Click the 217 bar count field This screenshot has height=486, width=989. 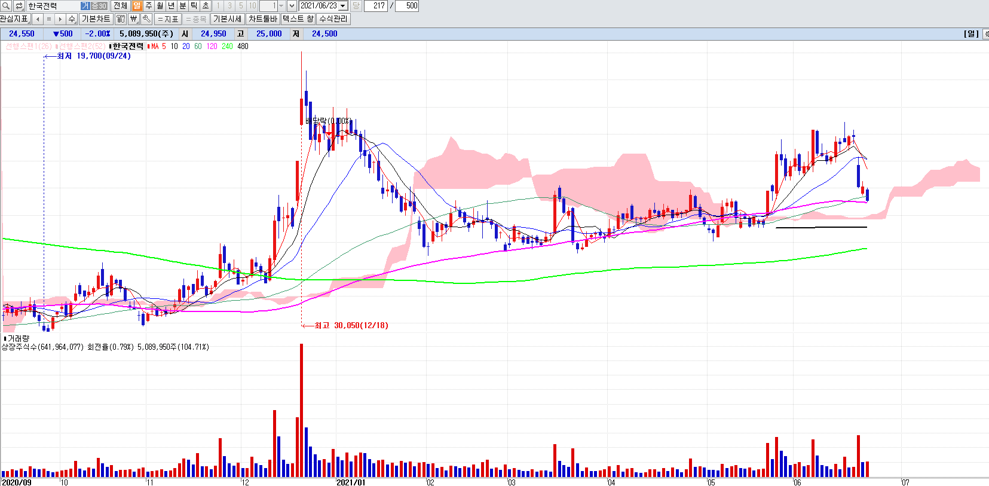(x=376, y=6)
